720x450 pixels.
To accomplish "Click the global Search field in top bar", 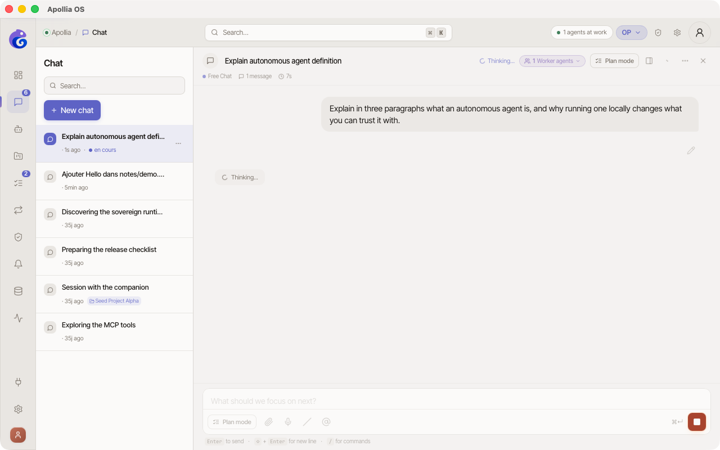I will [x=328, y=33].
